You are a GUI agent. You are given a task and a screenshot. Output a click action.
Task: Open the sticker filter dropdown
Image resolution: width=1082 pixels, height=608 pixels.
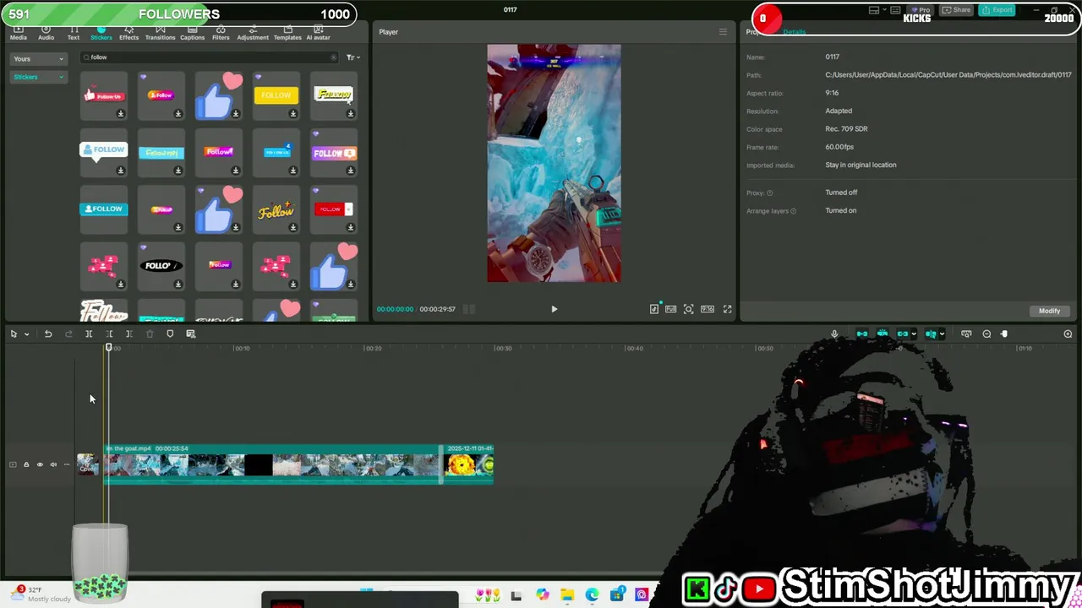pos(352,57)
